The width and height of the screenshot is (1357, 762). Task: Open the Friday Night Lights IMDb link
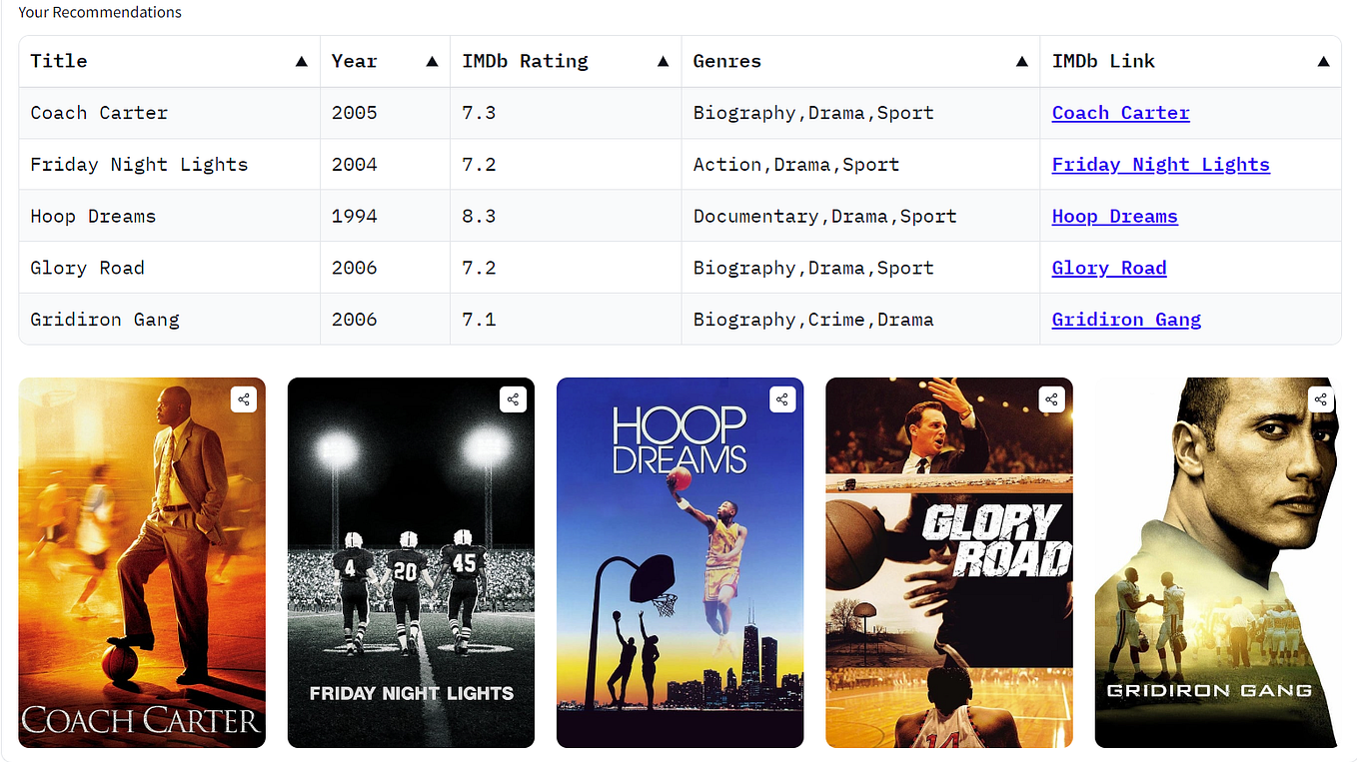pos(1160,165)
